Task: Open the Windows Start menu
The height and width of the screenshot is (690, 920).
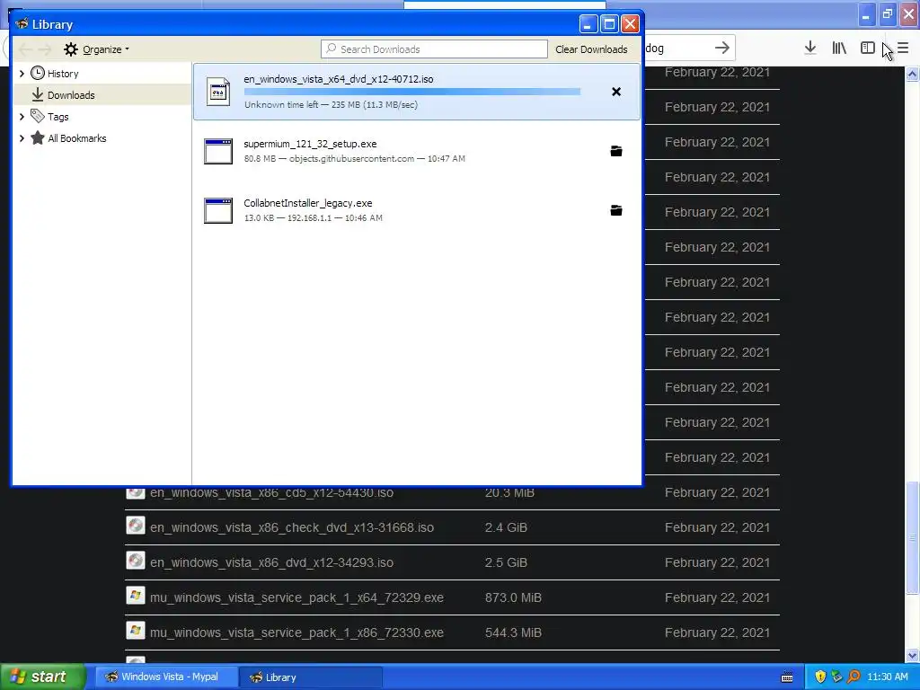Action: pos(42,677)
